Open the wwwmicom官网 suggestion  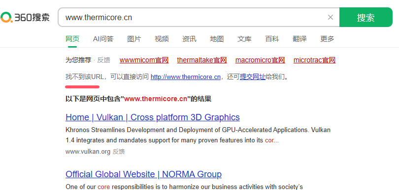click(144, 60)
